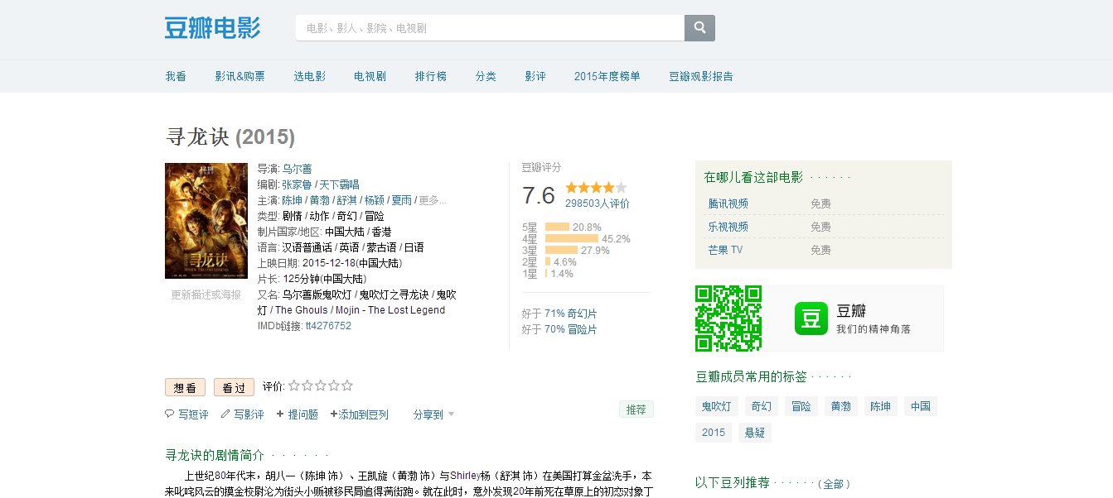This screenshot has height=498, width=1113.
Task: Toggle the 看过 (watched) button
Action: coord(233,386)
